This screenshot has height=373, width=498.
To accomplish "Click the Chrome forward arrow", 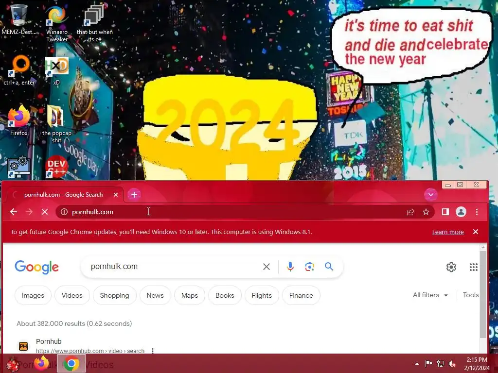I will [29, 212].
